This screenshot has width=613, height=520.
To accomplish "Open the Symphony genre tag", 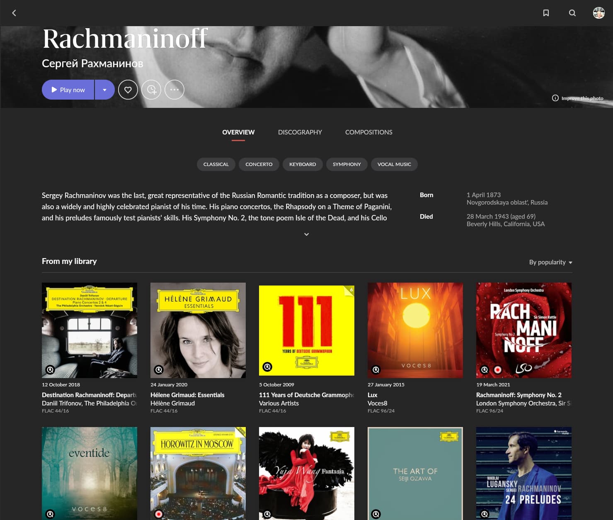I will pos(347,164).
